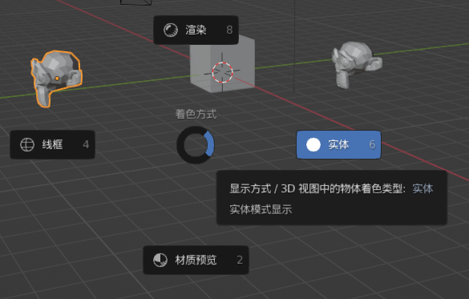469x299 pixels.
Task: Click the wireframe globe icon beside 线框
Action: [x=27, y=145]
